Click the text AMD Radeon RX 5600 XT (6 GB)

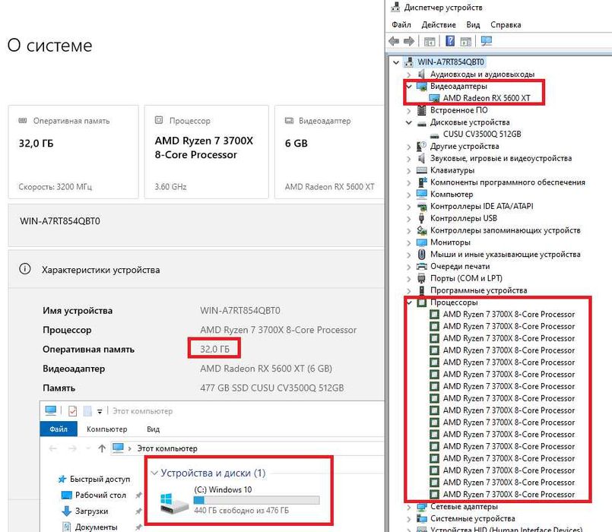(x=266, y=369)
